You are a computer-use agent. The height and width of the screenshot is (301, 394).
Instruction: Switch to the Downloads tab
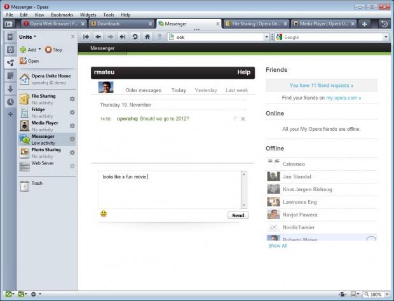pos(121,24)
